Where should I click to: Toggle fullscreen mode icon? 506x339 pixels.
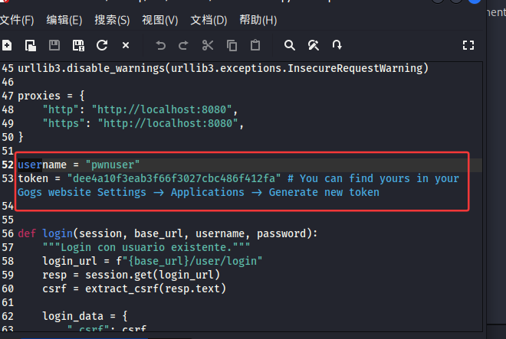pyautogui.click(x=469, y=45)
